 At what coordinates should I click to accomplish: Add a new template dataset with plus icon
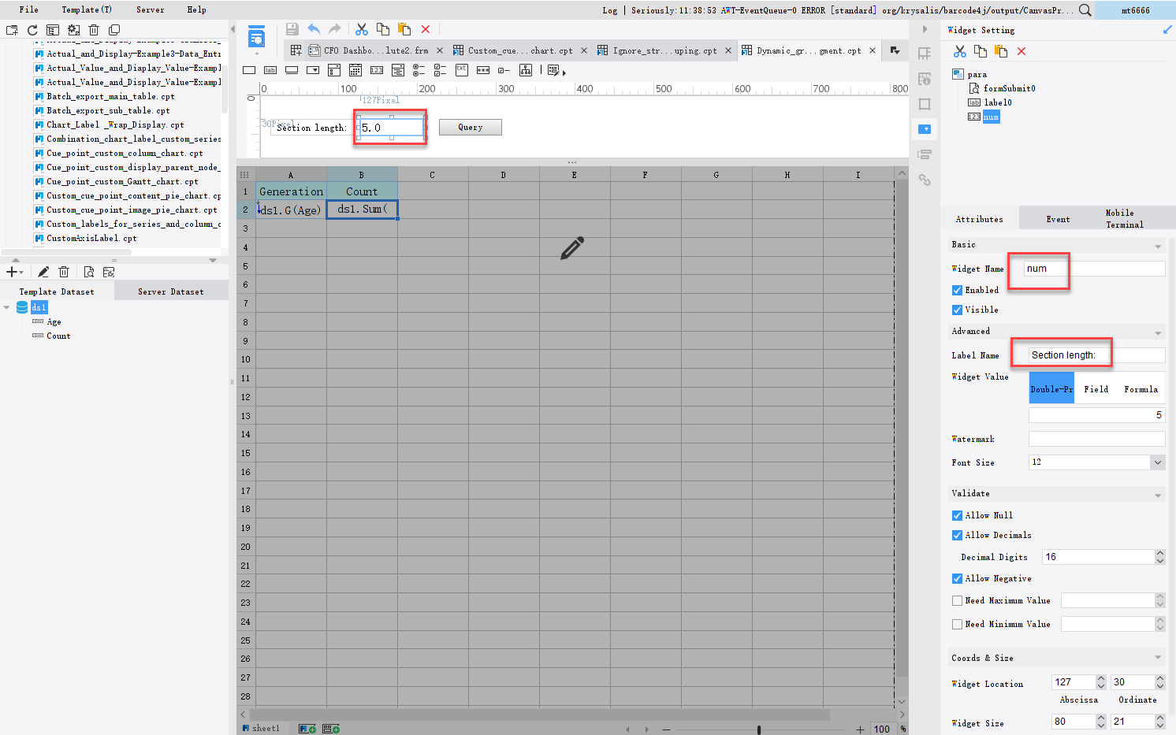click(x=13, y=271)
